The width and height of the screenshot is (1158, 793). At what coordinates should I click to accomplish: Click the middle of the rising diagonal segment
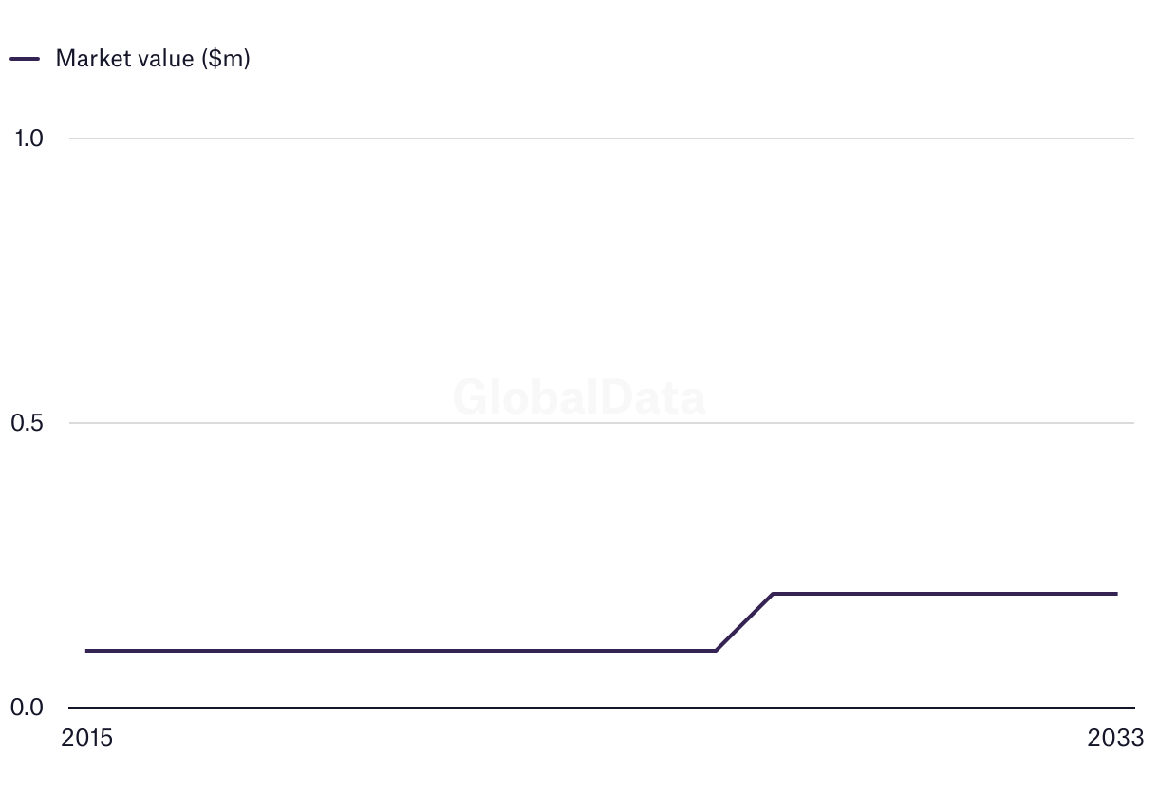pyautogui.click(x=744, y=622)
